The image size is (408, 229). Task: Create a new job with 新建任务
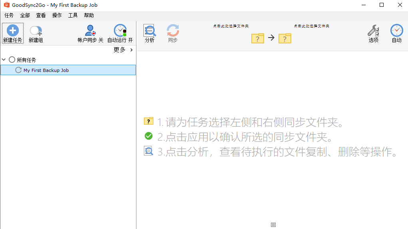[x=12, y=33]
